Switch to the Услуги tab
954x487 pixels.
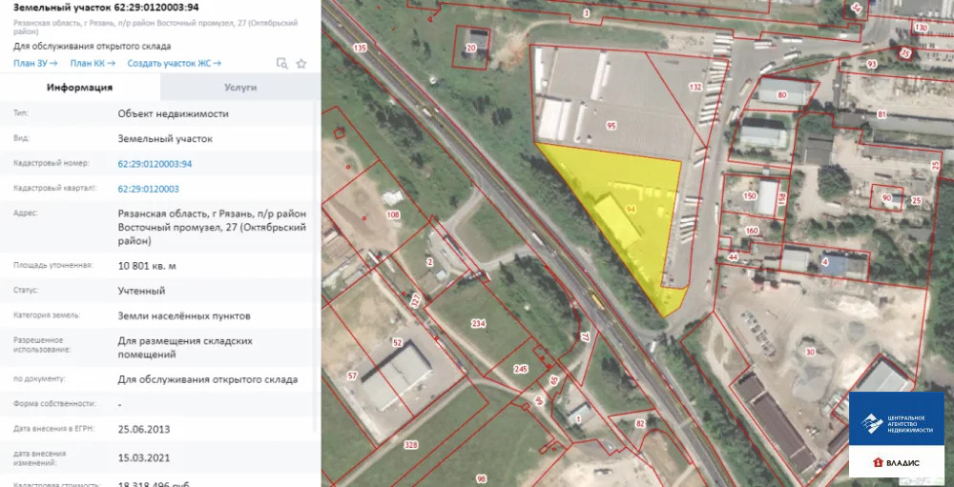tap(240, 88)
